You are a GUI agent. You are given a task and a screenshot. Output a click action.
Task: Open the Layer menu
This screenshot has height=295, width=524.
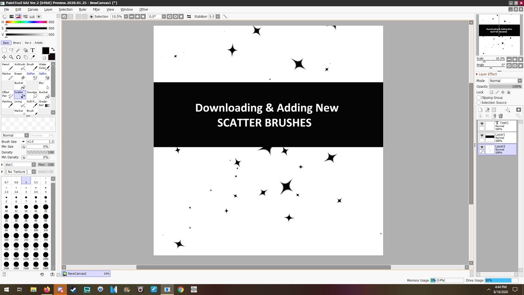(x=48, y=9)
